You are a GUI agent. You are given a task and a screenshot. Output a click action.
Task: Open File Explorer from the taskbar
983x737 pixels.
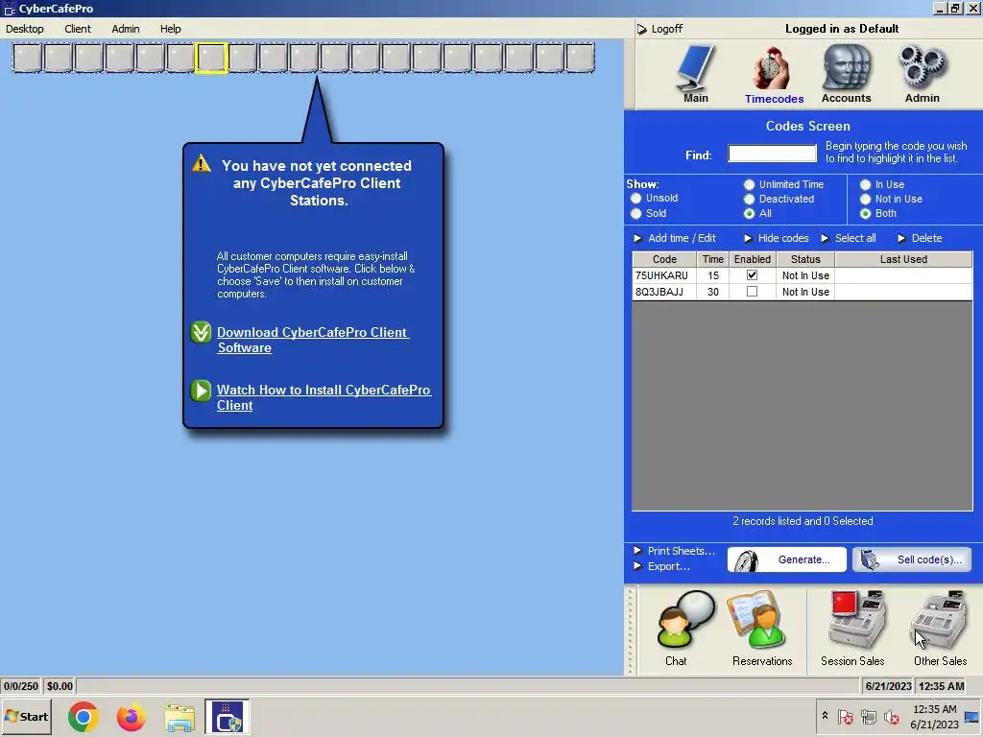[x=180, y=717]
